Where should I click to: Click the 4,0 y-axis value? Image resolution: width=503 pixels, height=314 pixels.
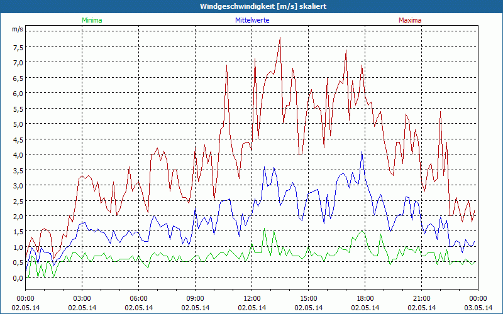18,155
